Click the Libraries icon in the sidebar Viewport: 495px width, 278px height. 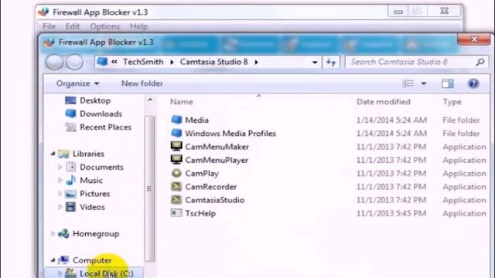click(x=63, y=154)
